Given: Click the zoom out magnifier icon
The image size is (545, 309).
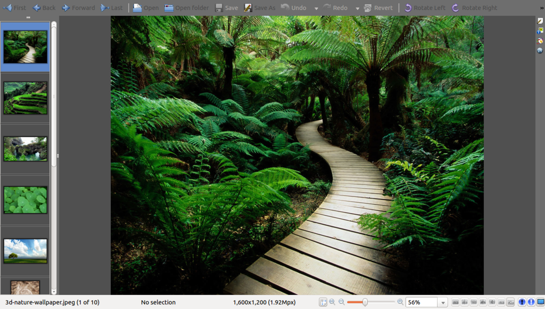Looking at the screenshot, I should pyautogui.click(x=342, y=302).
